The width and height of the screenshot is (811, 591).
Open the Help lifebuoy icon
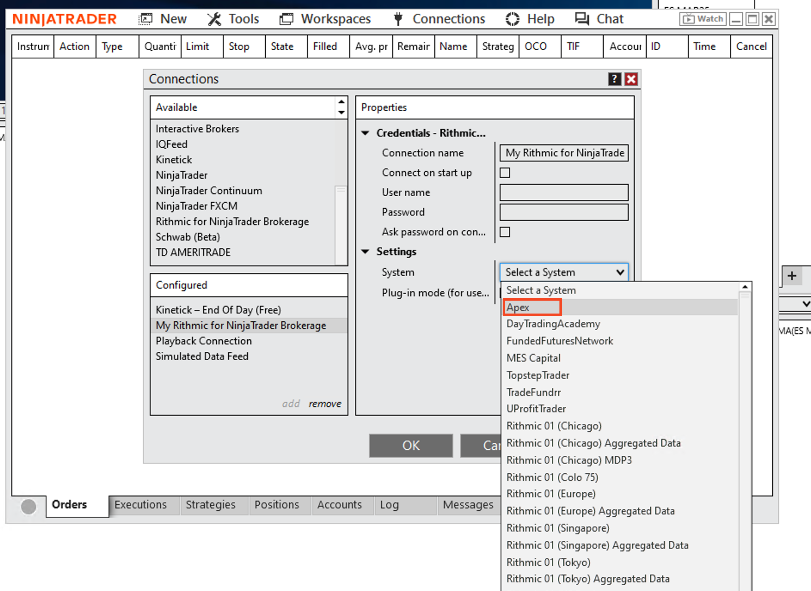point(512,19)
